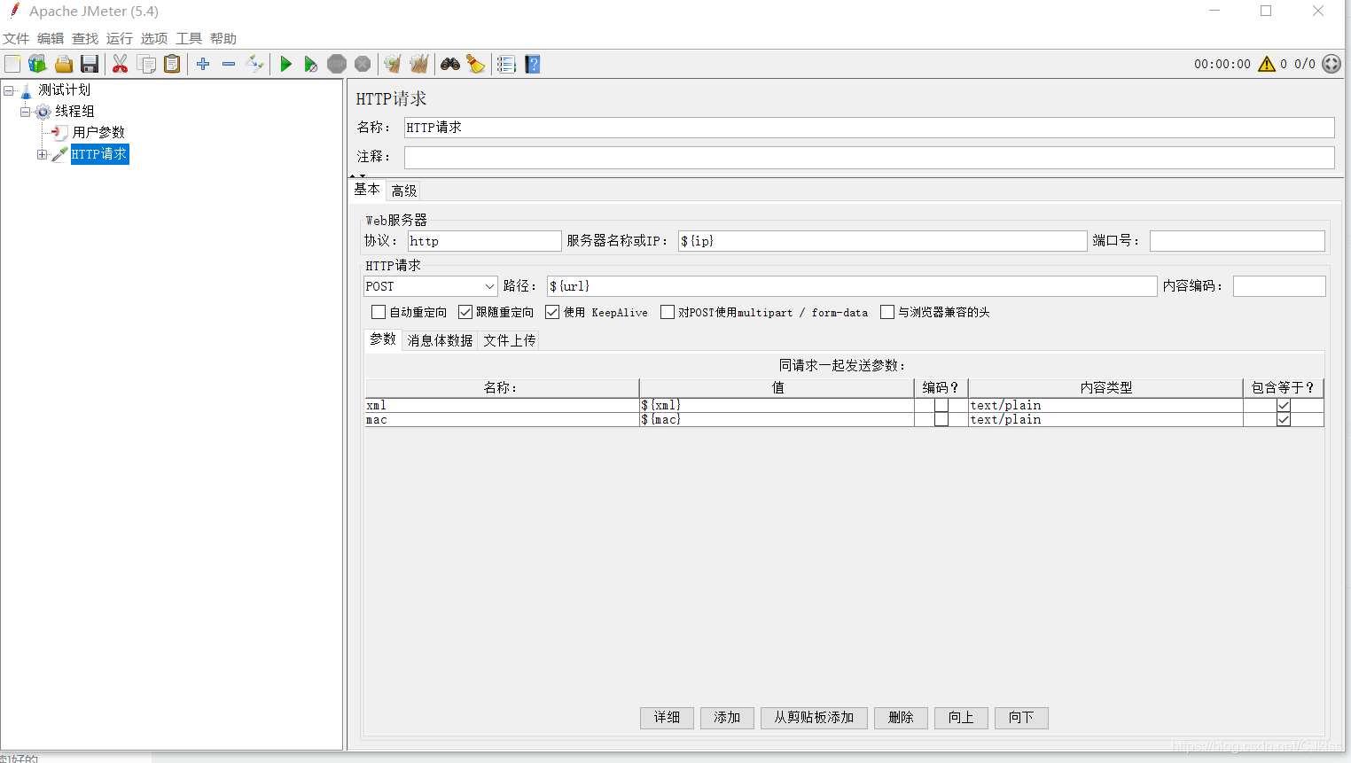
Task: Uncheck 跟随重定向 checkbox
Action: [465, 312]
